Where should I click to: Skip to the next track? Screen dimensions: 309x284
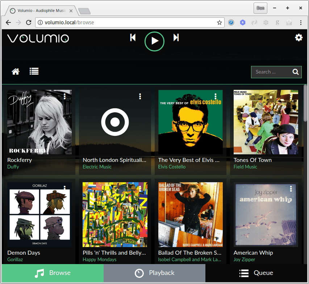(x=176, y=38)
